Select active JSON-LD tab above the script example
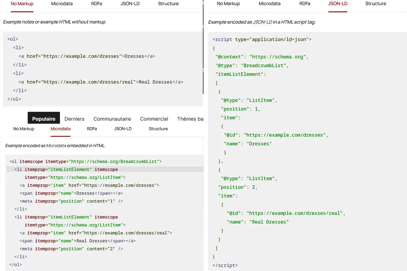Image resolution: width=407 pixels, height=271 pixels. pos(338,4)
